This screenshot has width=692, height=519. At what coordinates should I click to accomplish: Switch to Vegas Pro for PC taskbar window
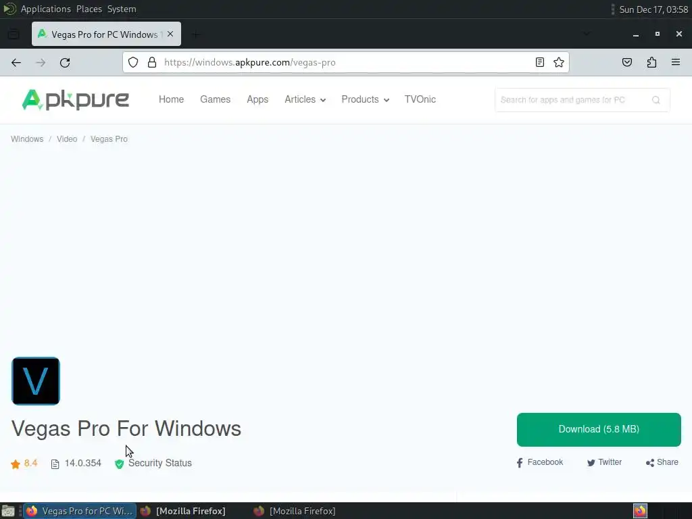tap(80, 511)
